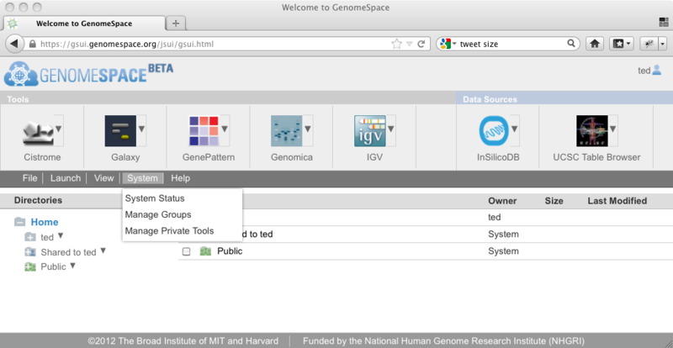Image resolution: width=673 pixels, height=348 pixels.
Task: Open the InSilicoDB dropdown arrow
Action: click(515, 129)
